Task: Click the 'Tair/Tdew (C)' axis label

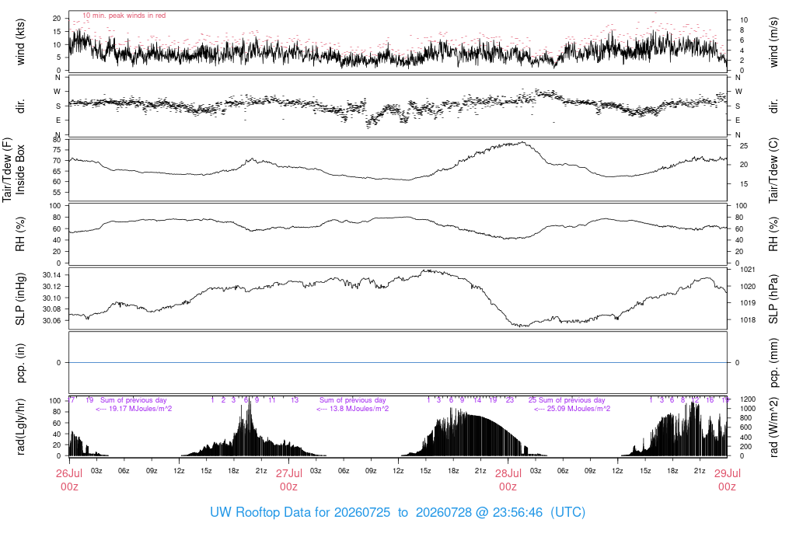Action: pos(773,170)
